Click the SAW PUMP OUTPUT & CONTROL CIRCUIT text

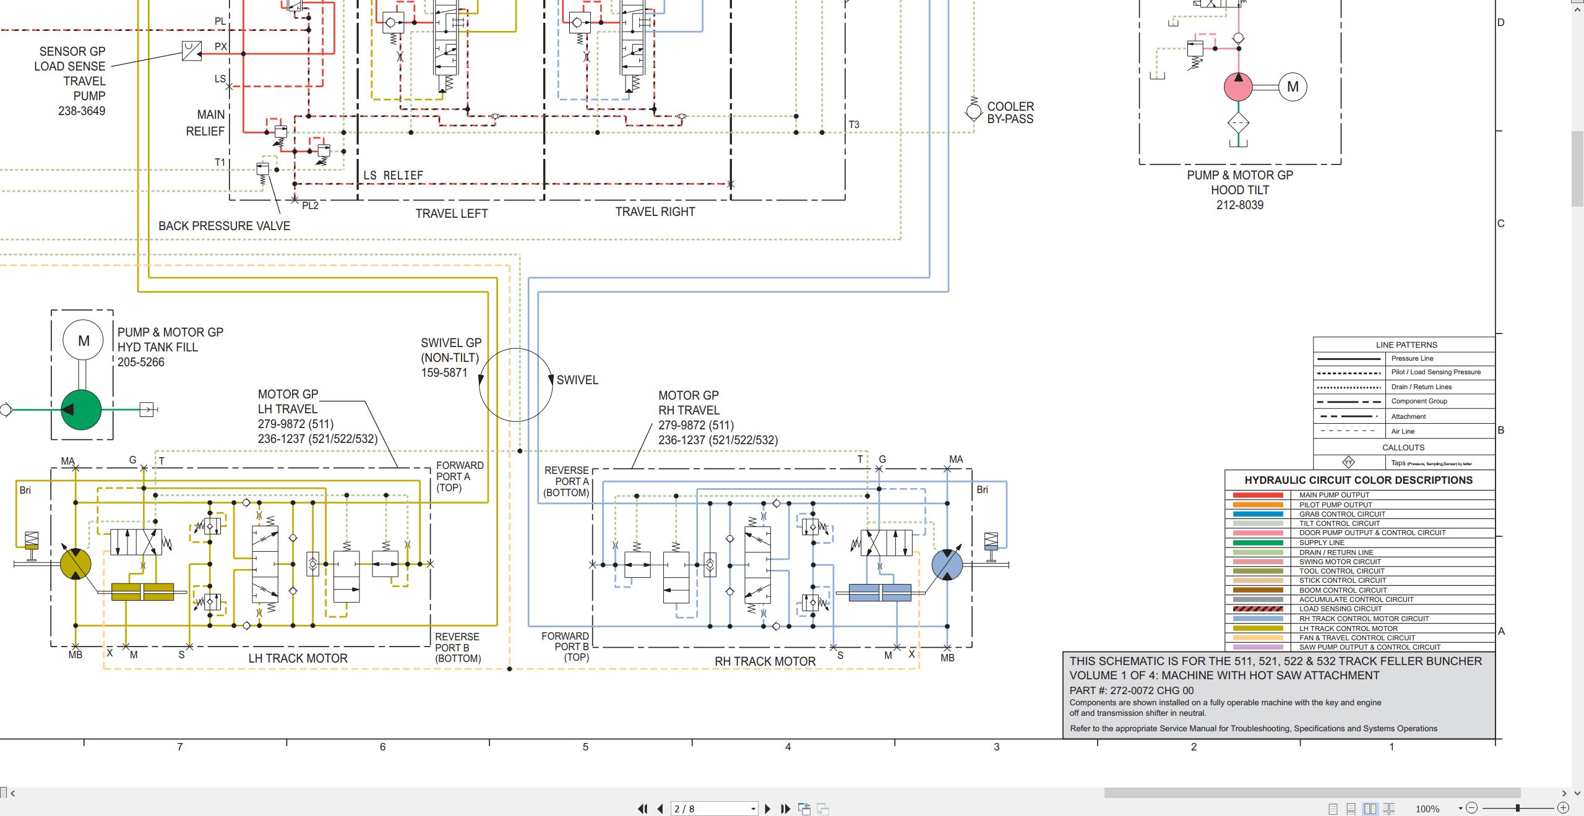tap(1369, 647)
